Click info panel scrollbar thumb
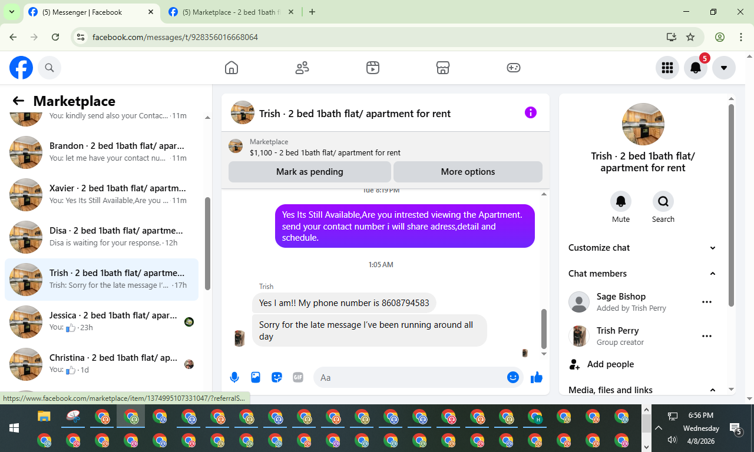Screen dimensions: 754x452 [732, 205]
